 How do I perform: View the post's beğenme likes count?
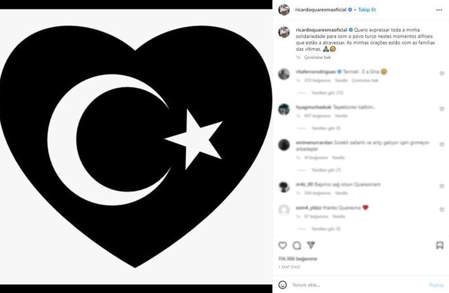(297, 259)
